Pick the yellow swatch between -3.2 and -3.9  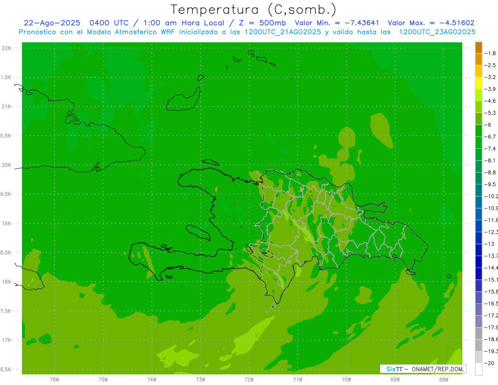coord(478,83)
